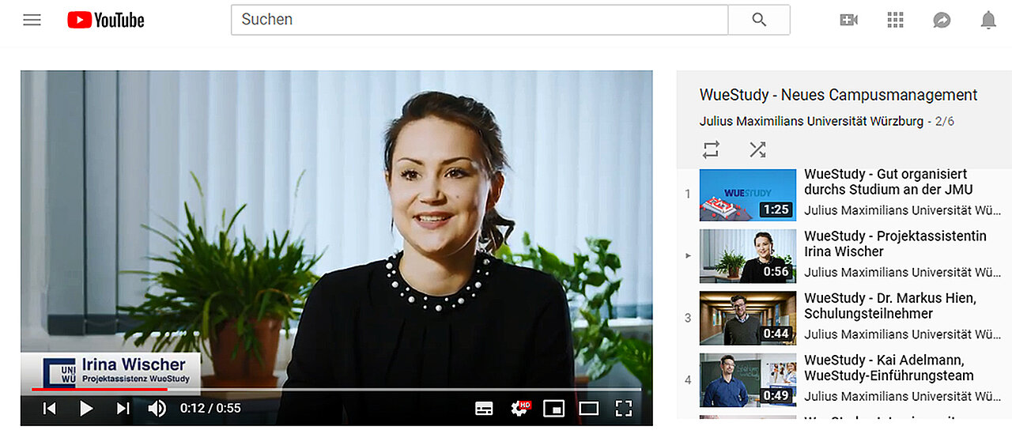Open the HD settings gear menu
Image resolution: width=1012 pixels, height=434 pixels.
pyautogui.click(x=520, y=408)
